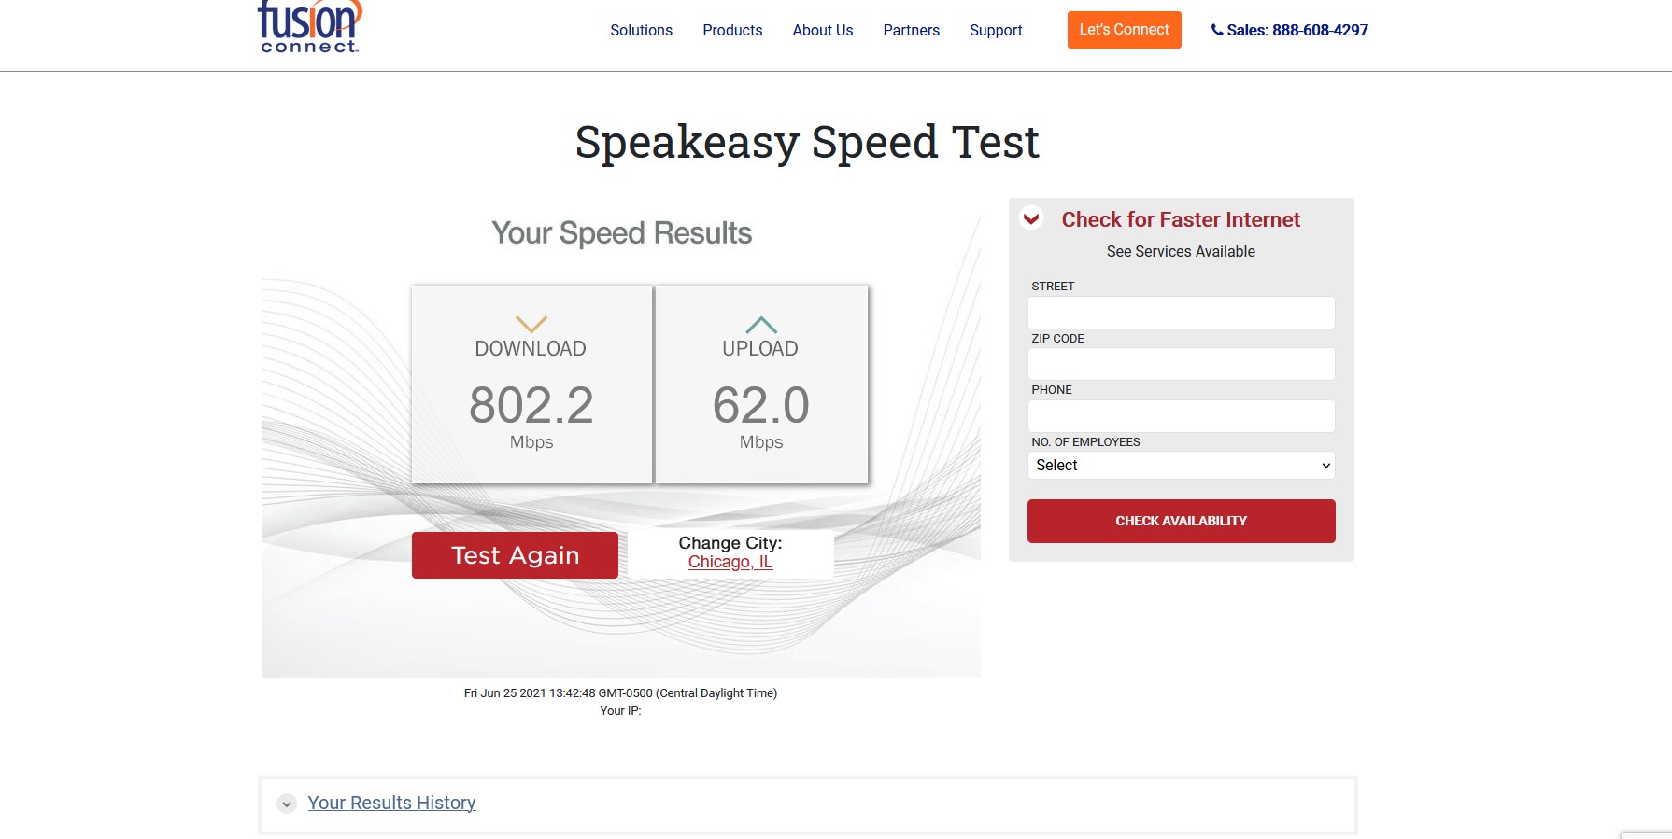Open the Solutions menu

641,30
